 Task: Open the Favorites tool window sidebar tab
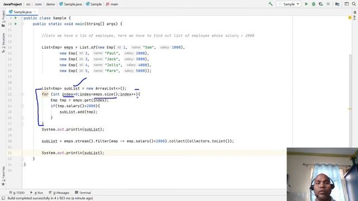3,176
